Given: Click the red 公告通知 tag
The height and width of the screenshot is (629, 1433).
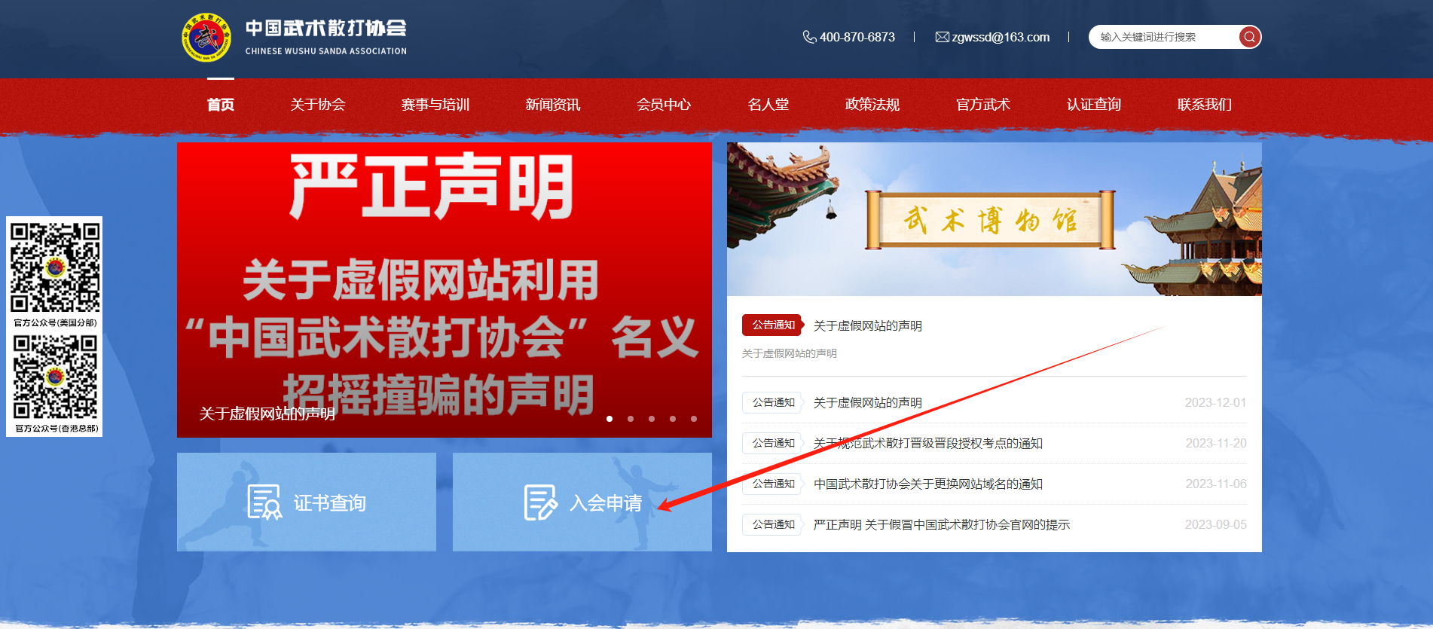Looking at the screenshot, I should [773, 325].
